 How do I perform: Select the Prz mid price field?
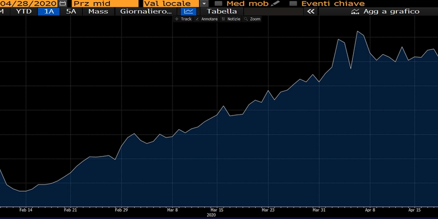pyautogui.click(x=105, y=4)
